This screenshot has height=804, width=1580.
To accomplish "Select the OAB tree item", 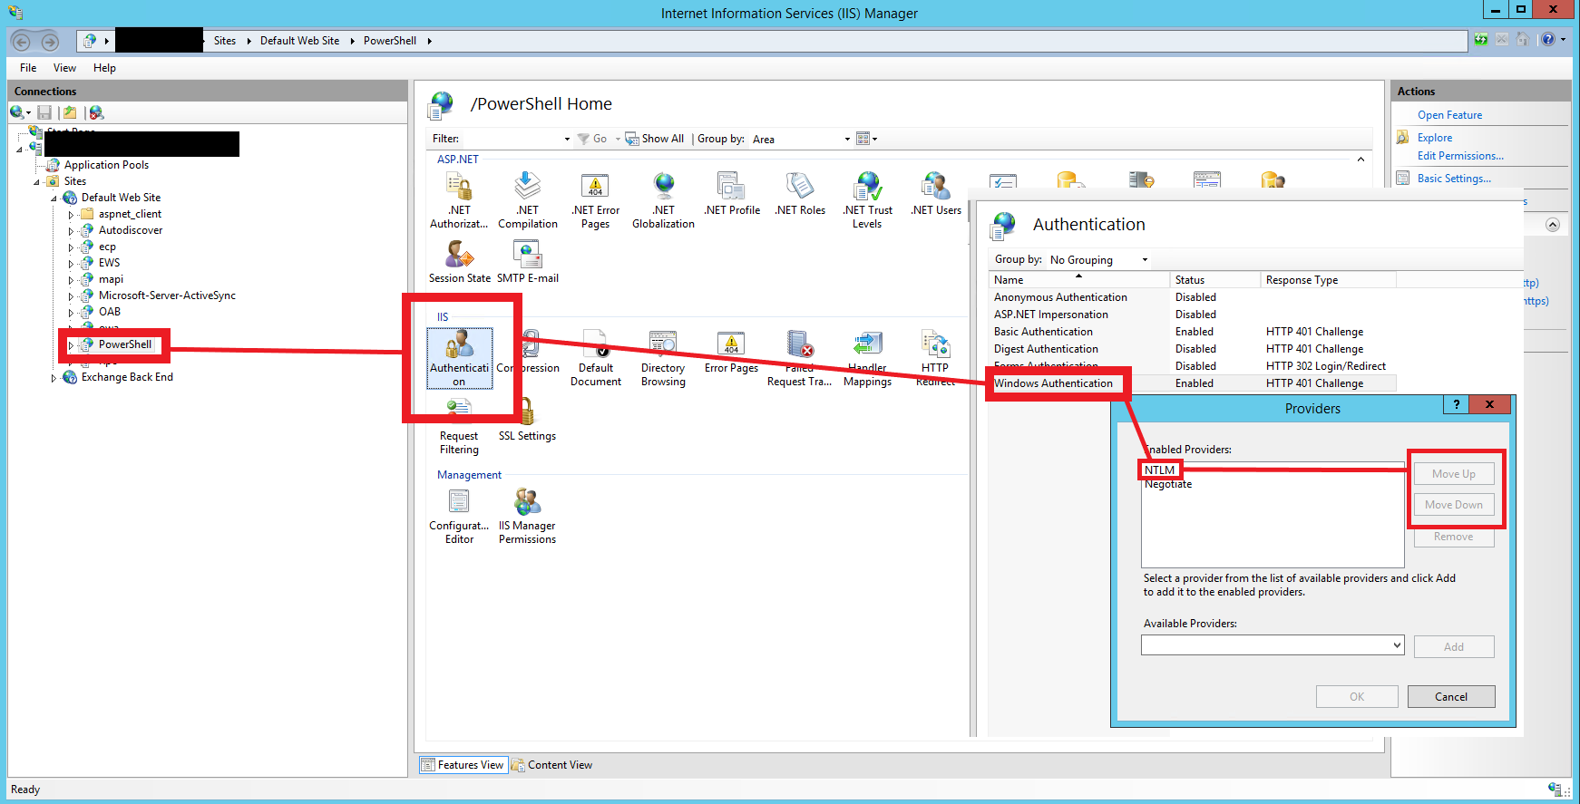I will click(109, 312).
